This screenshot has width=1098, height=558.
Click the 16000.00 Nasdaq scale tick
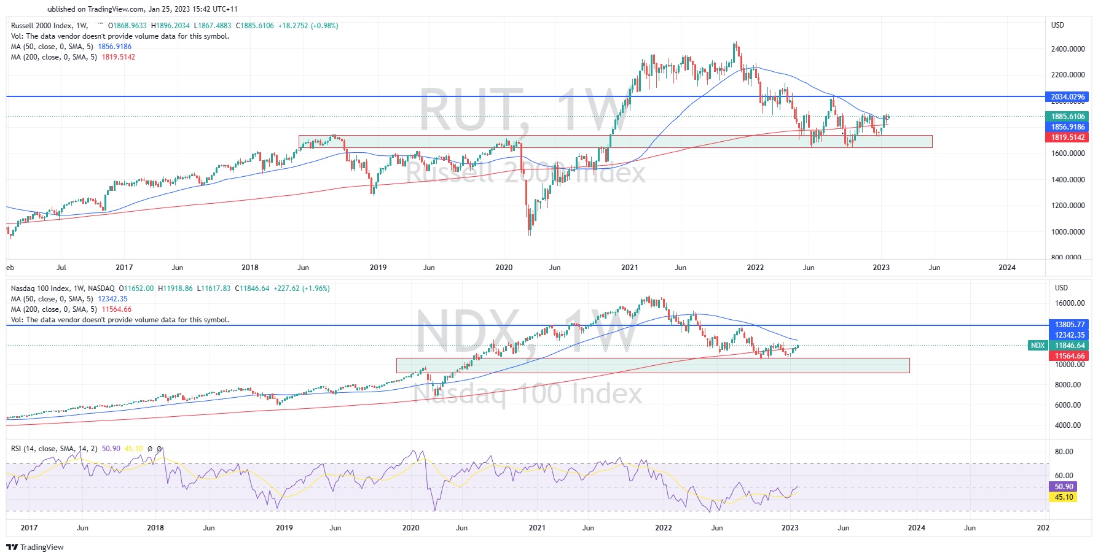[1070, 303]
